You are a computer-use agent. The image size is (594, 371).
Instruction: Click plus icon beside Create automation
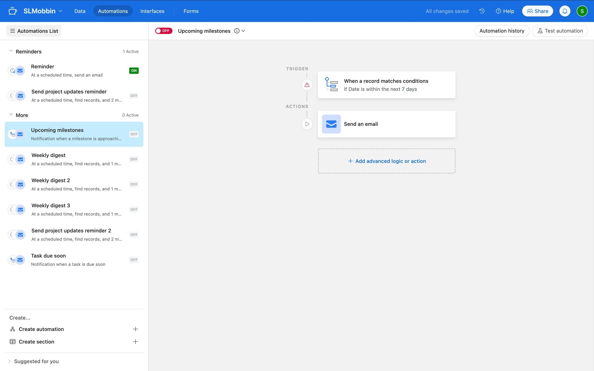135,329
